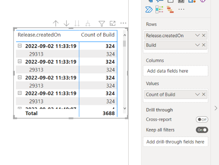Click 'Add drill-through fields here' well
219x165 pixels.
pyautogui.click(x=176, y=142)
